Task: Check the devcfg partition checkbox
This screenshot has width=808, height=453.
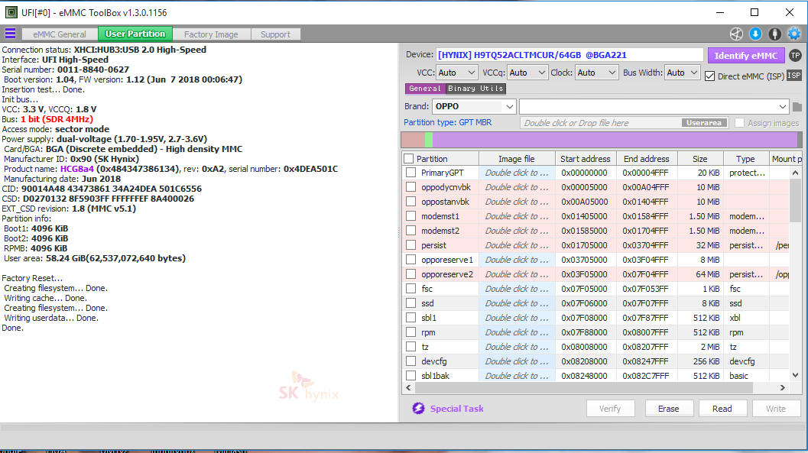Action: (410, 361)
